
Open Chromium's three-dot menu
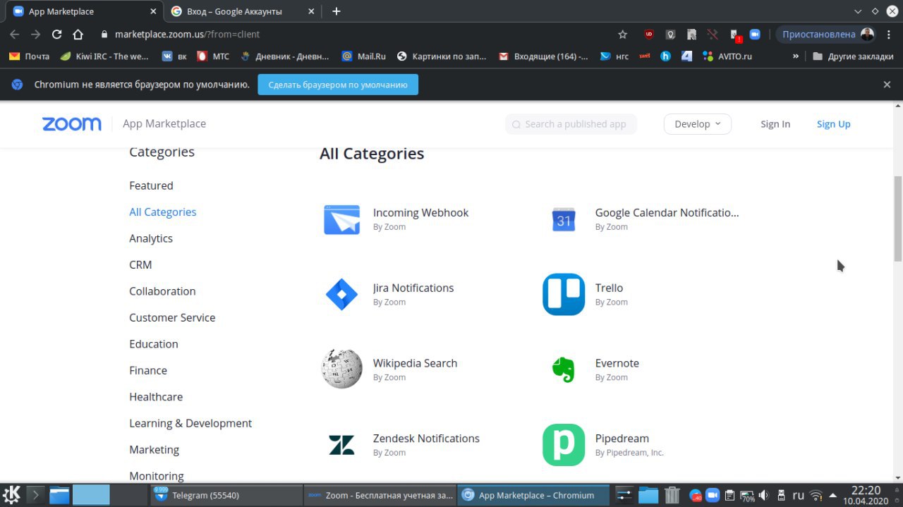(888, 34)
